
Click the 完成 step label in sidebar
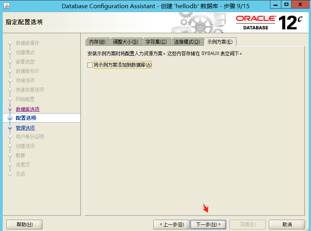click(20, 174)
